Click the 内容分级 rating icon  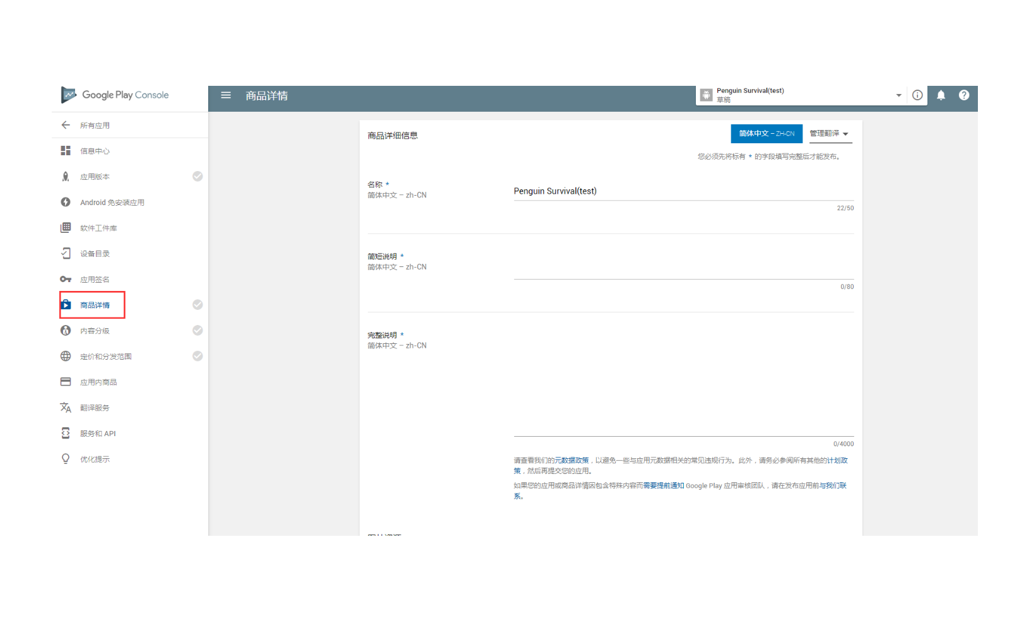tap(66, 331)
